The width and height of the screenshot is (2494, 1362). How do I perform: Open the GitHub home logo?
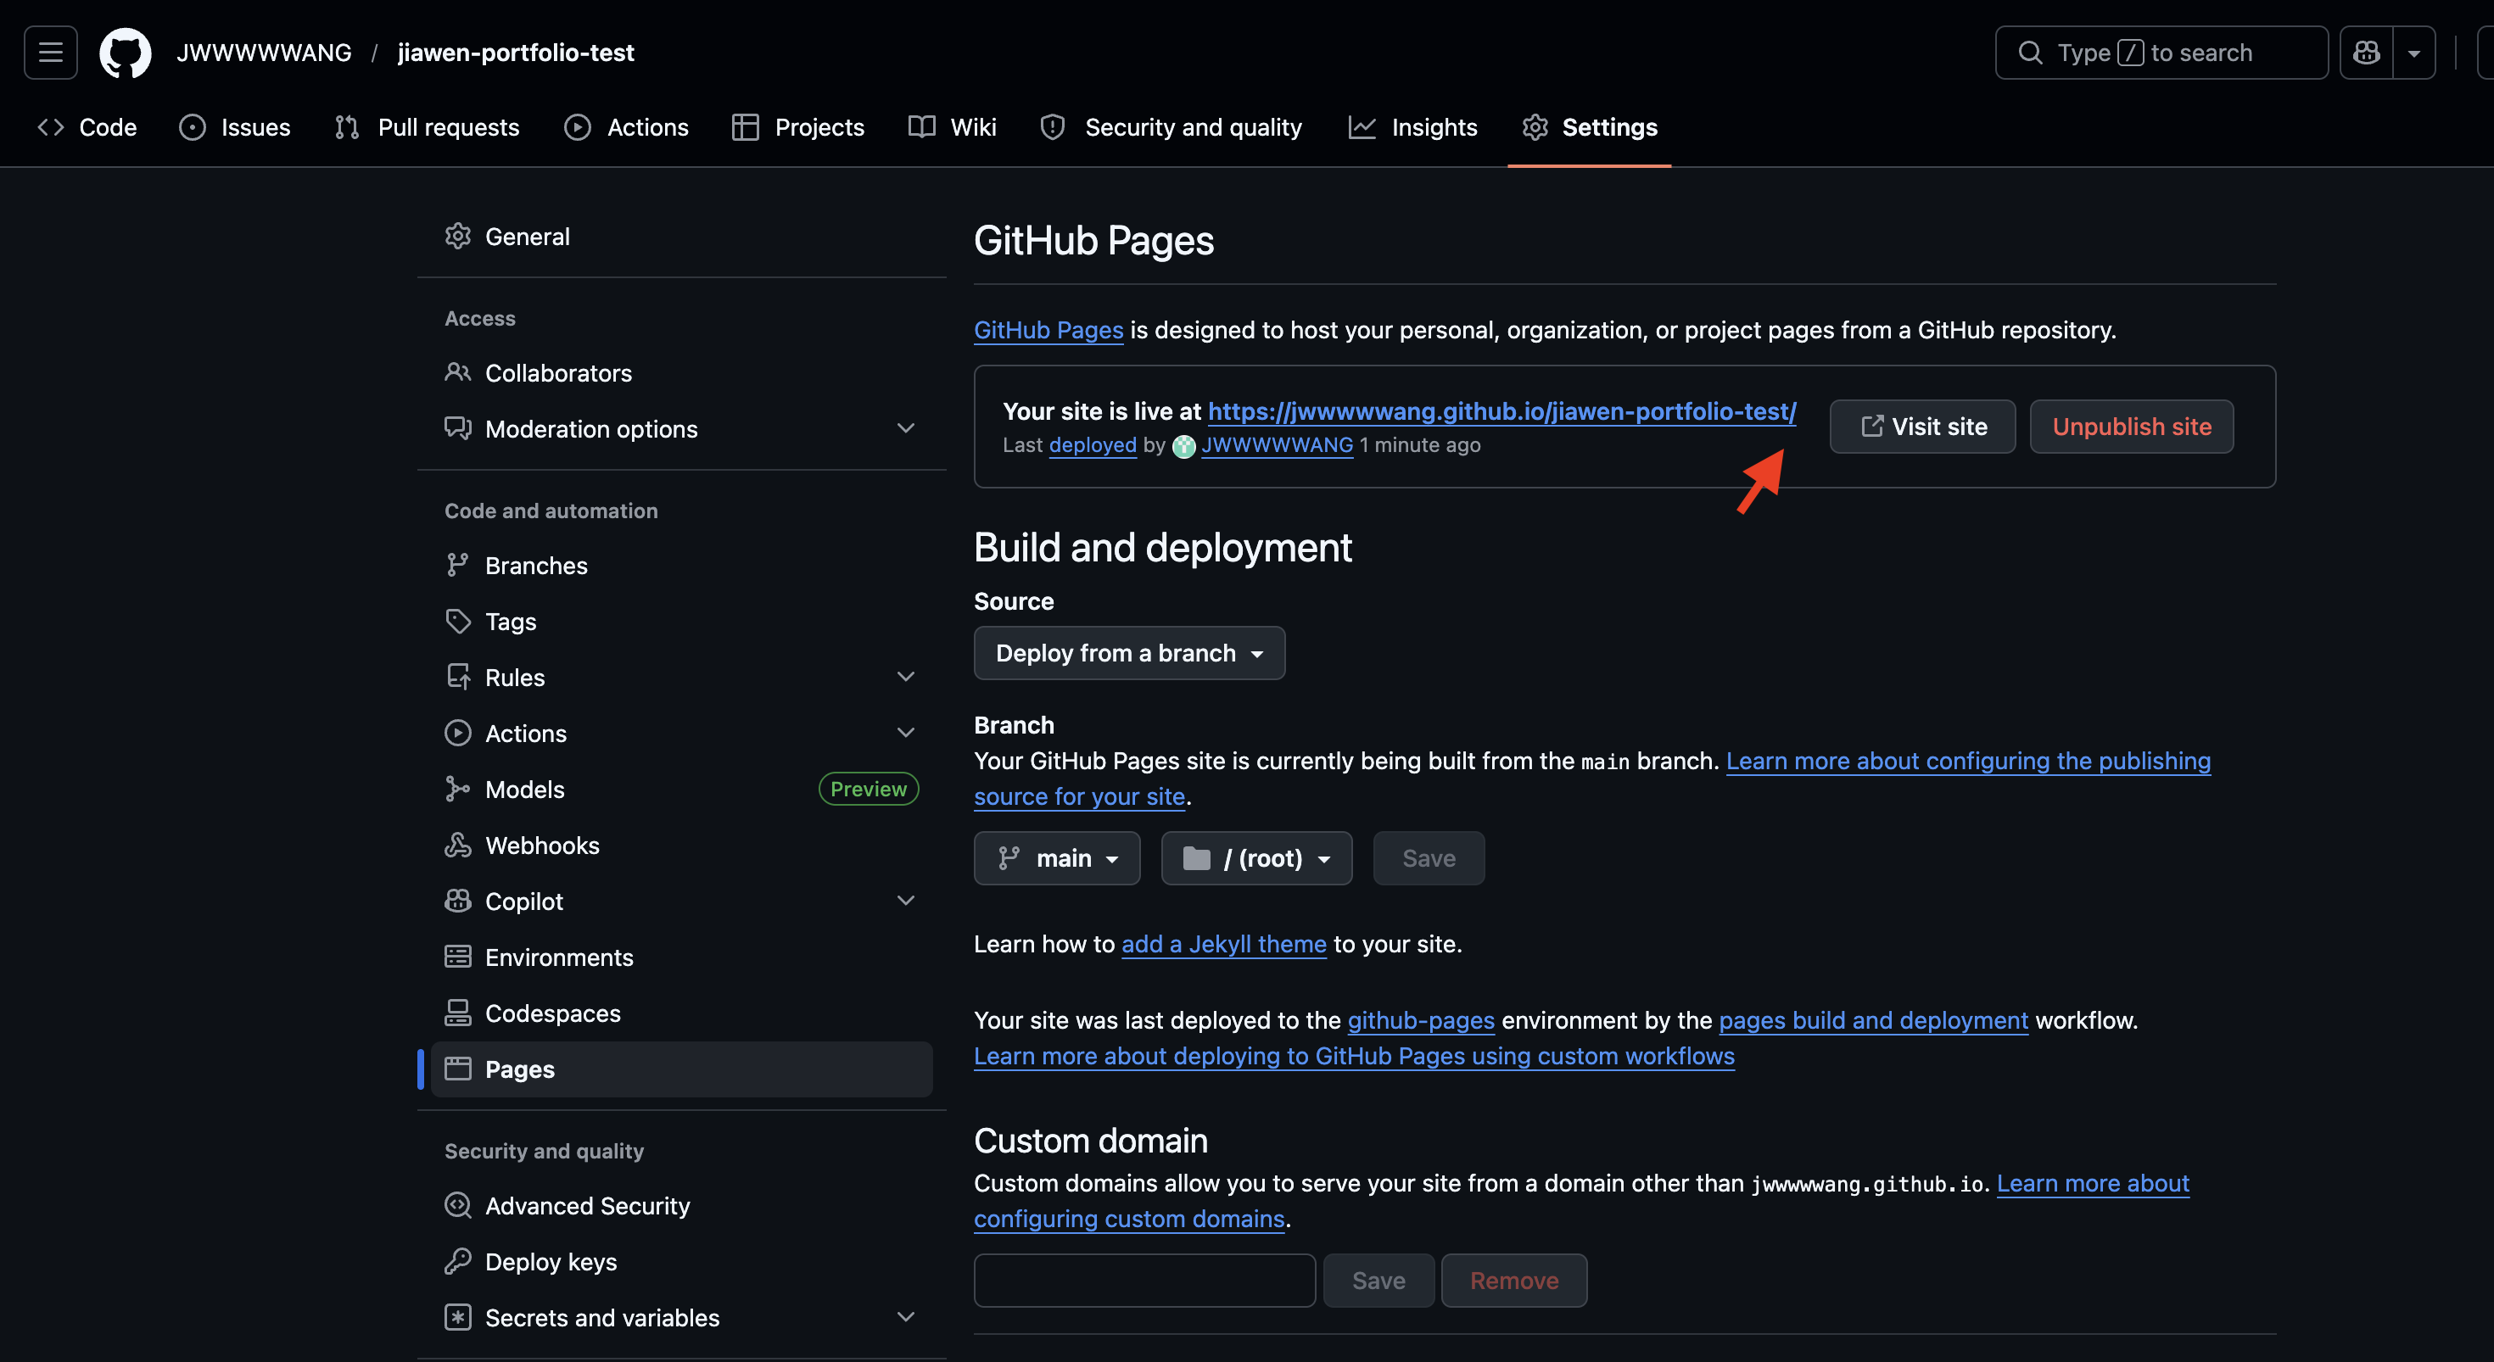(x=125, y=53)
